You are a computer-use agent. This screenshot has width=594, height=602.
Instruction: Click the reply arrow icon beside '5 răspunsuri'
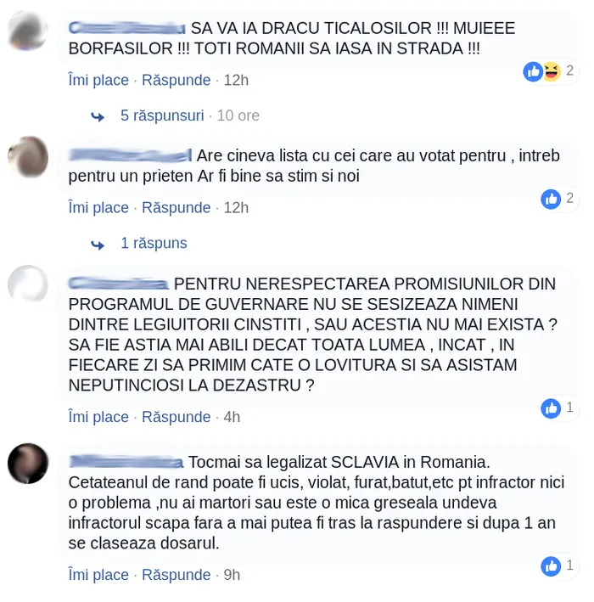point(98,116)
